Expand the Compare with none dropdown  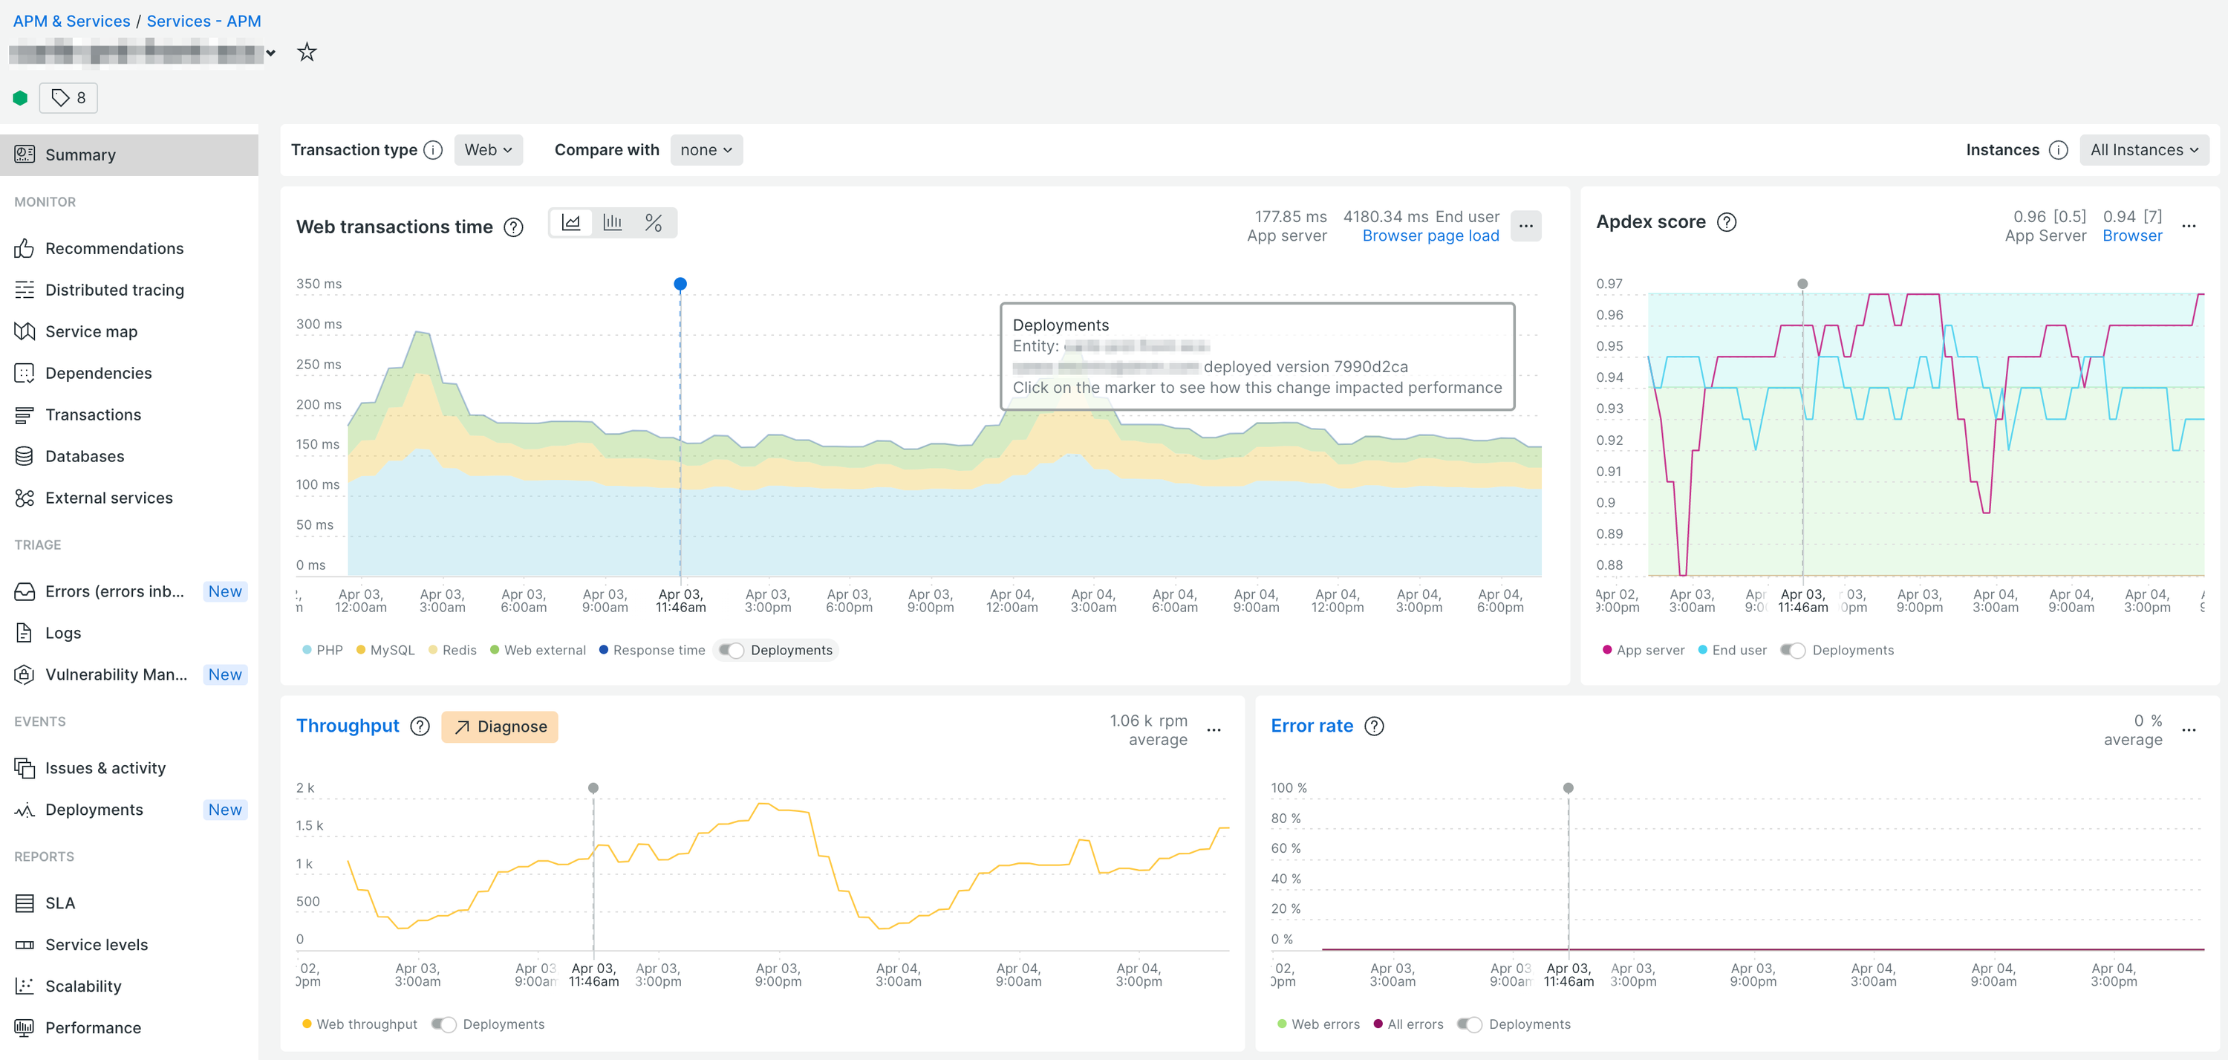[706, 151]
